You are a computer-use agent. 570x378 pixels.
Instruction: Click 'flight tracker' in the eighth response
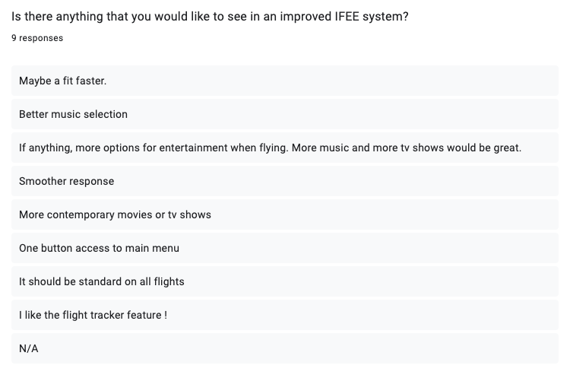pyautogui.click(x=88, y=315)
